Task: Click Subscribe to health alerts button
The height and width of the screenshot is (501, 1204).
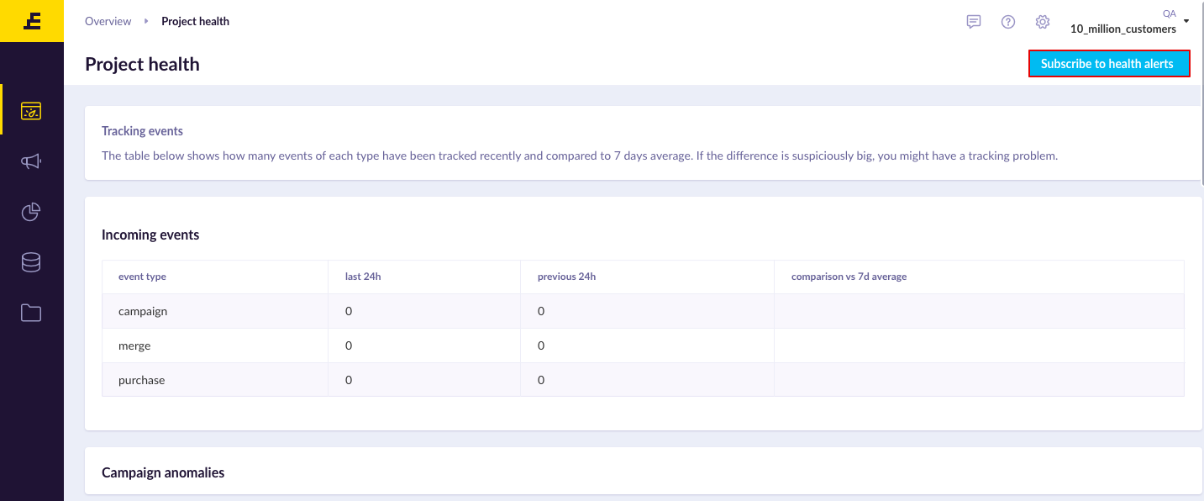Action: point(1109,64)
